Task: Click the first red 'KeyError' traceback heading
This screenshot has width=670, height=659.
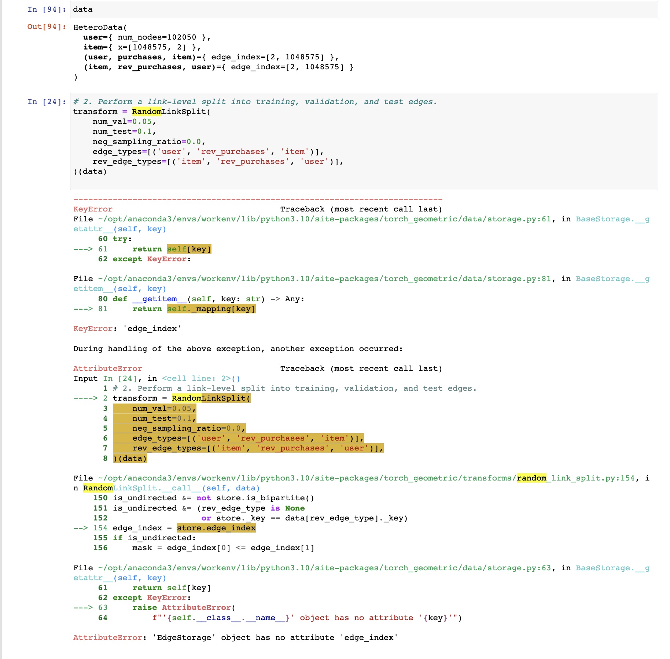Action: pos(93,209)
